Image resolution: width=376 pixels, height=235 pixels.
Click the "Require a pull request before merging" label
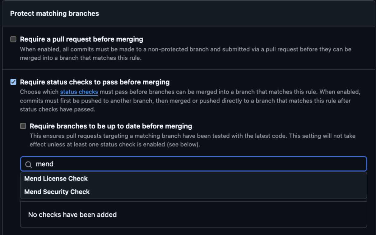click(81, 39)
